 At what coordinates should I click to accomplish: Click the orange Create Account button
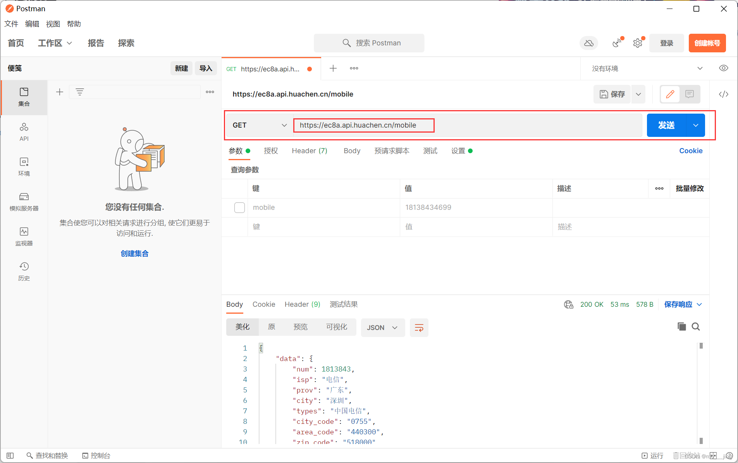click(x=707, y=43)
